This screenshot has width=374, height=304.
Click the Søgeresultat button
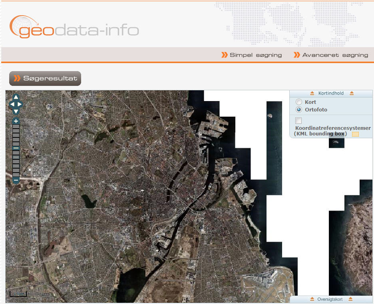45,79
